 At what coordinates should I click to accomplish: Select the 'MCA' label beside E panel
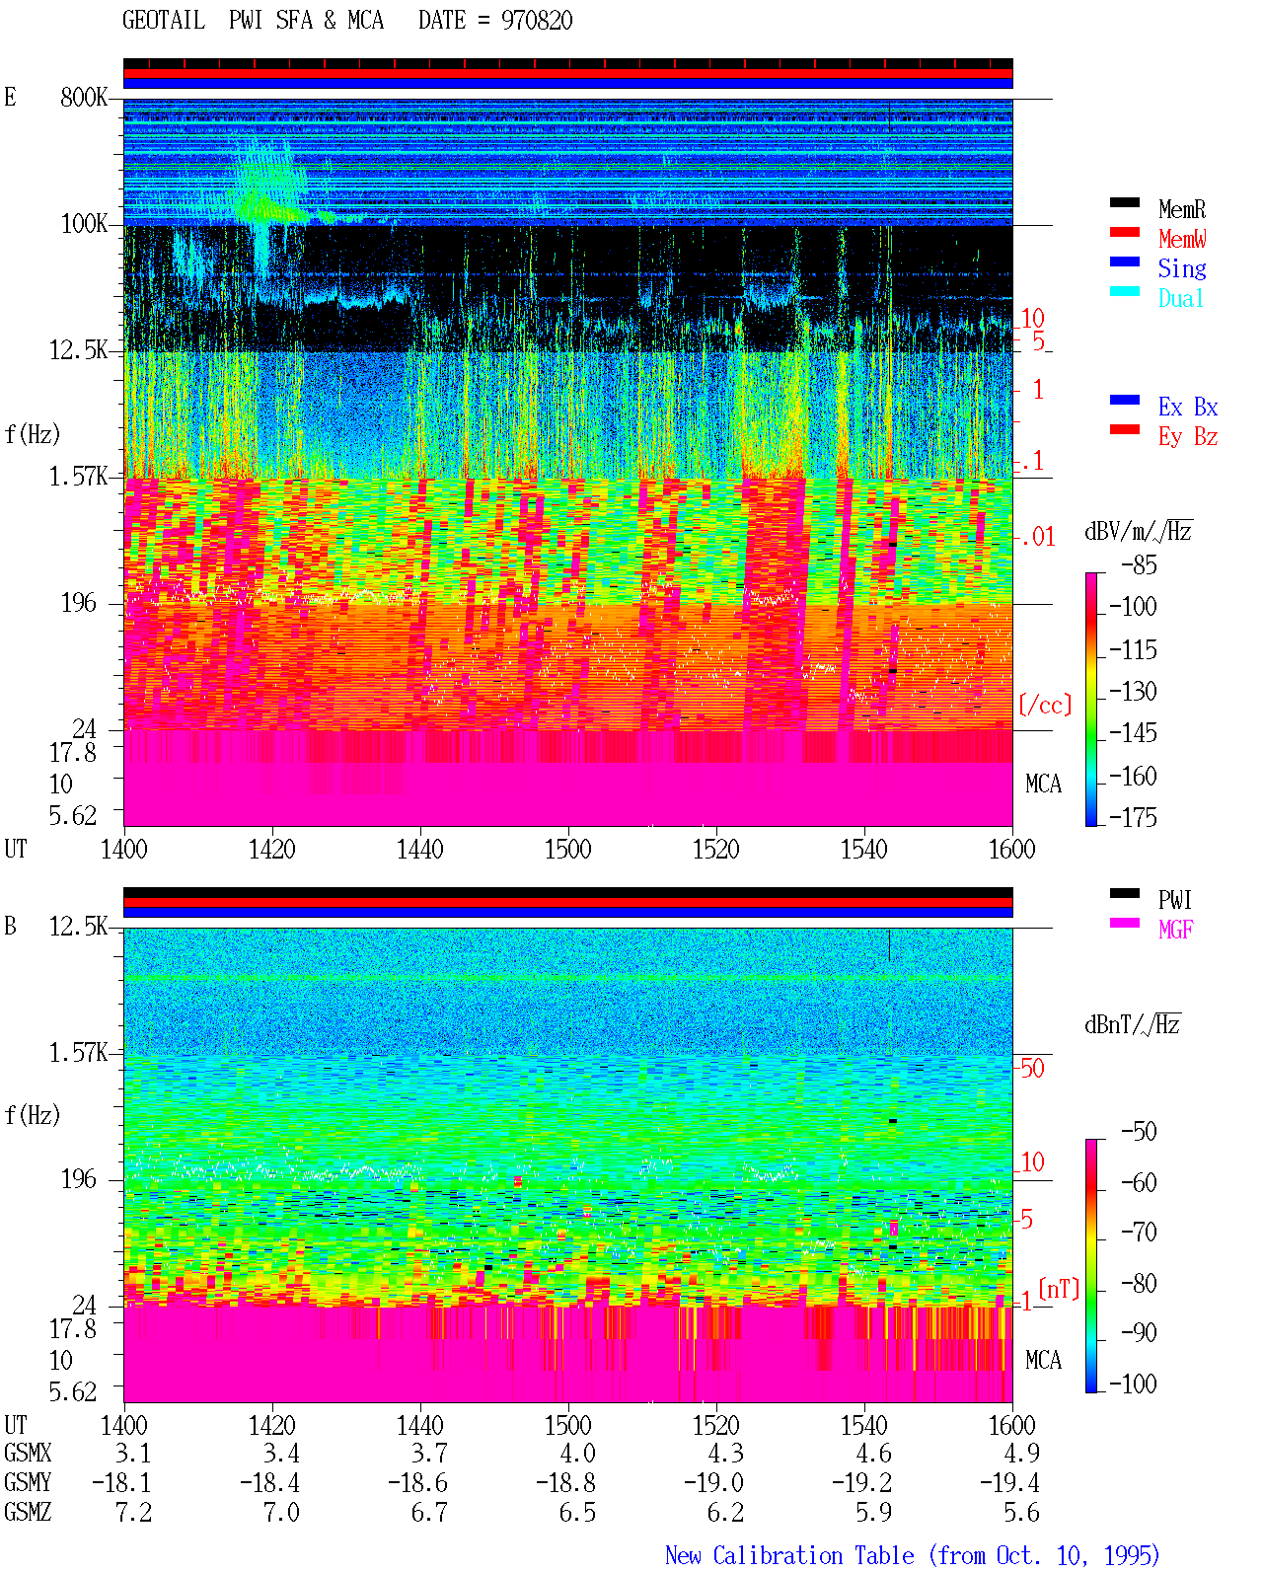[x=1043, y=785]
